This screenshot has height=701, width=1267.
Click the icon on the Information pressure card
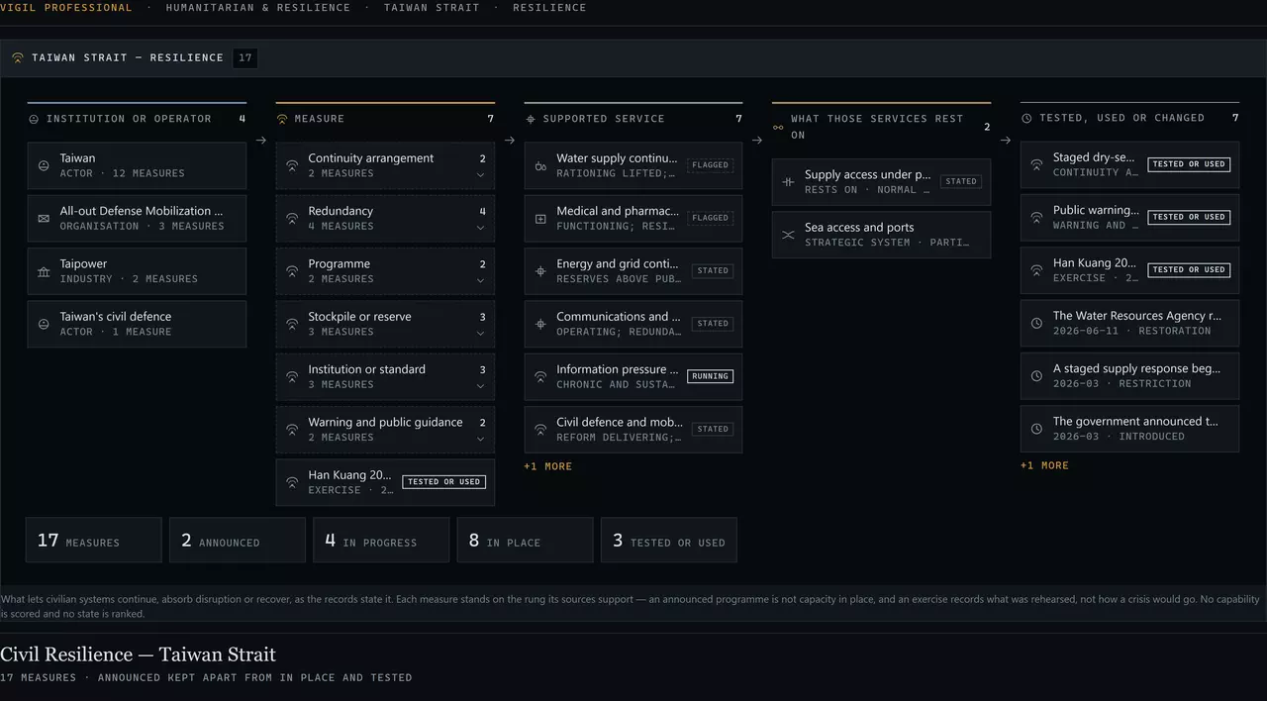click(x=540, y=376)
